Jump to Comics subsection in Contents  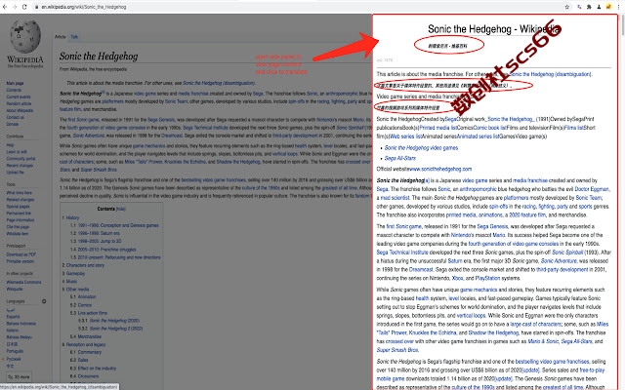[x=85, y=305]
